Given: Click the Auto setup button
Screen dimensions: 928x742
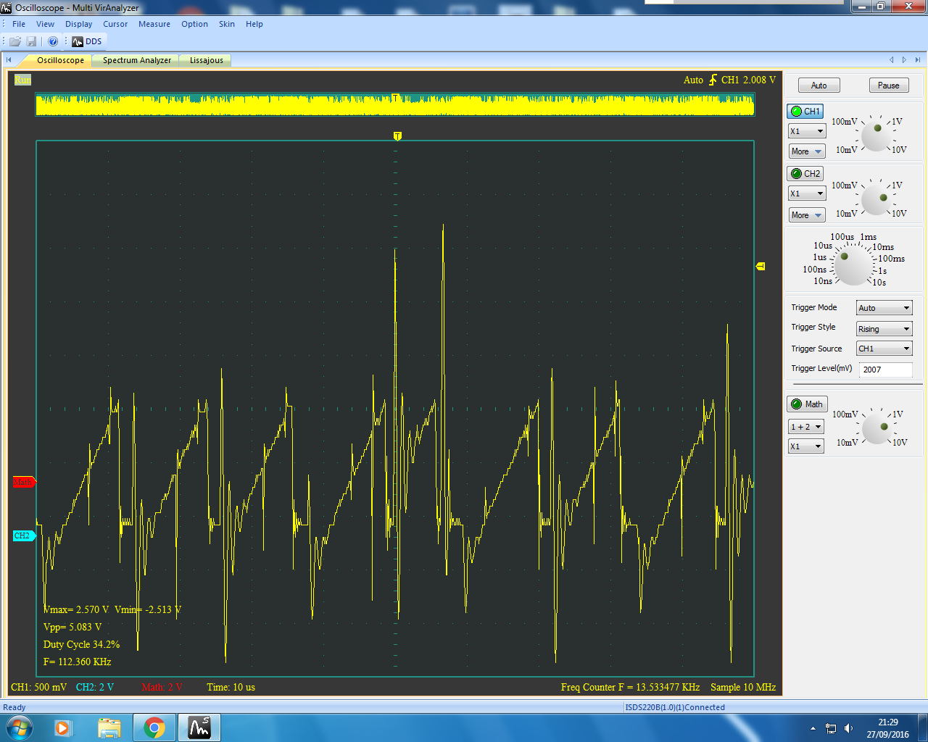Looking at the screenshot, I should pos(819,86).
